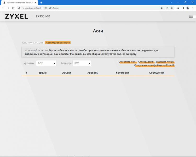Click the Объект column header

point(66,73)
